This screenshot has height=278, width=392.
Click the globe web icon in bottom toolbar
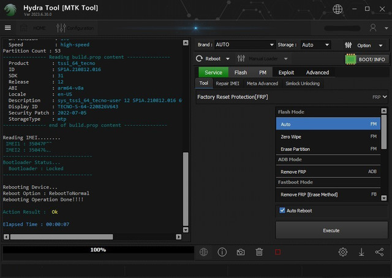pos(203,252)
